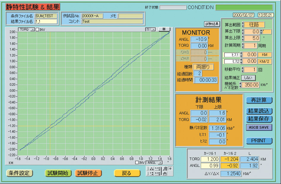281x184 pixels.
Task: Click the 結果読込 button
Action: click(259, 111)
